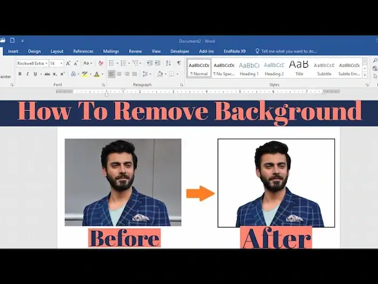Click the Increase Font Size icon
378x284 pixels.
pos(68,63)
